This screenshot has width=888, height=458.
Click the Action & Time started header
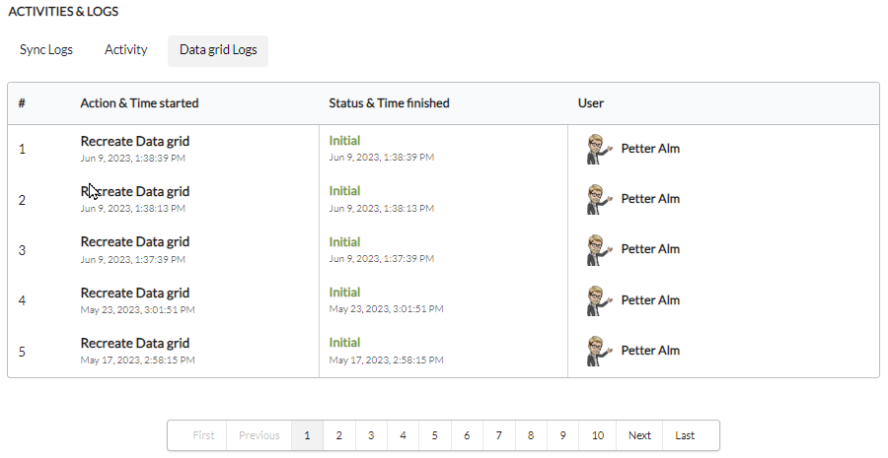pyautogui.click(x=139, y=102)
